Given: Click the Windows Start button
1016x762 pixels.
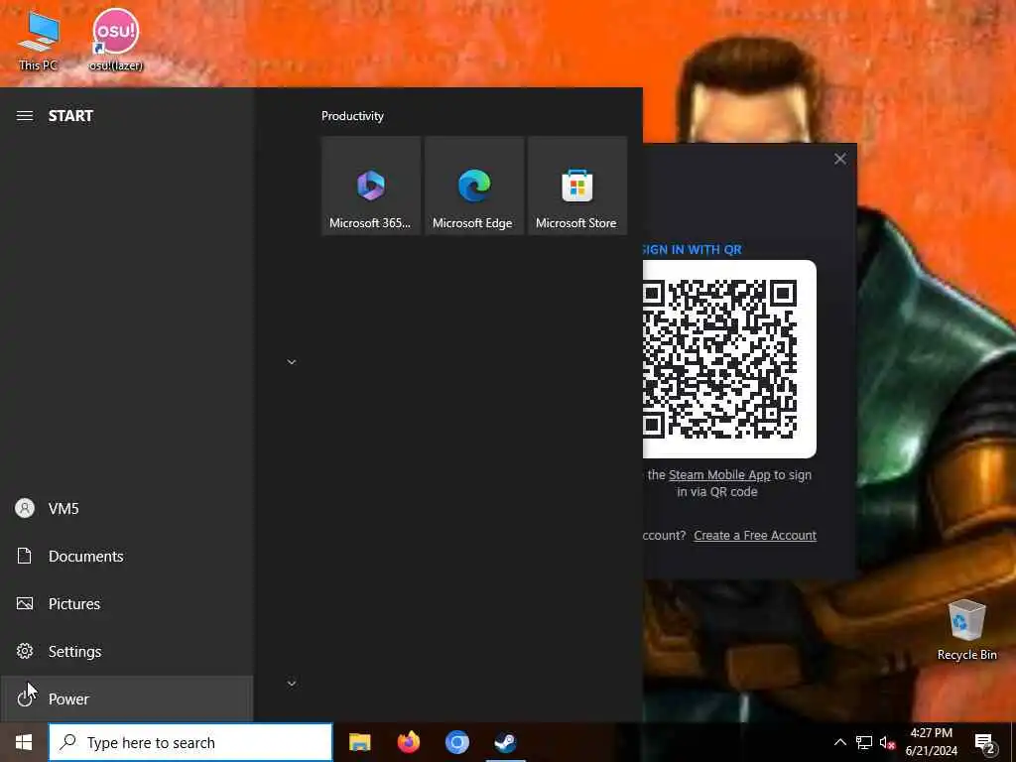Looking at the screenshot, I should click(x=24, y=742).
